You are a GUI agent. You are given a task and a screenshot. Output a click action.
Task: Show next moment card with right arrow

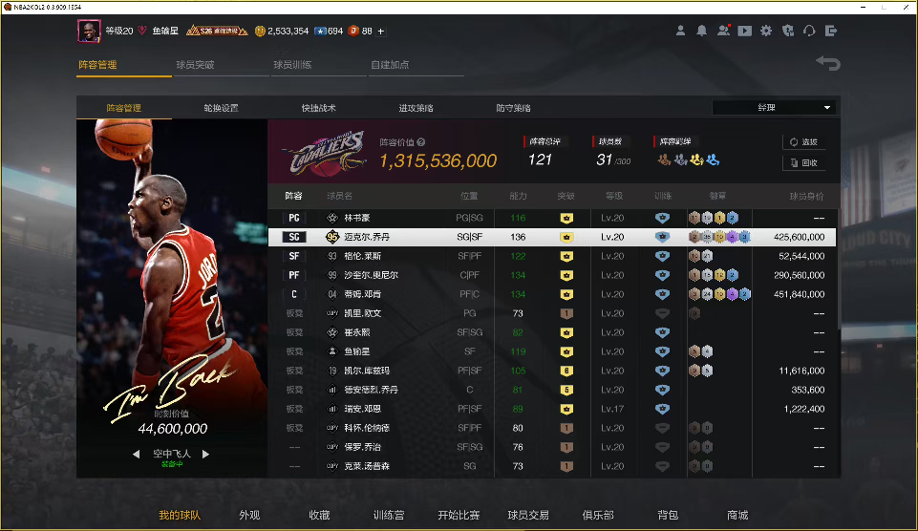coord(205,454)
